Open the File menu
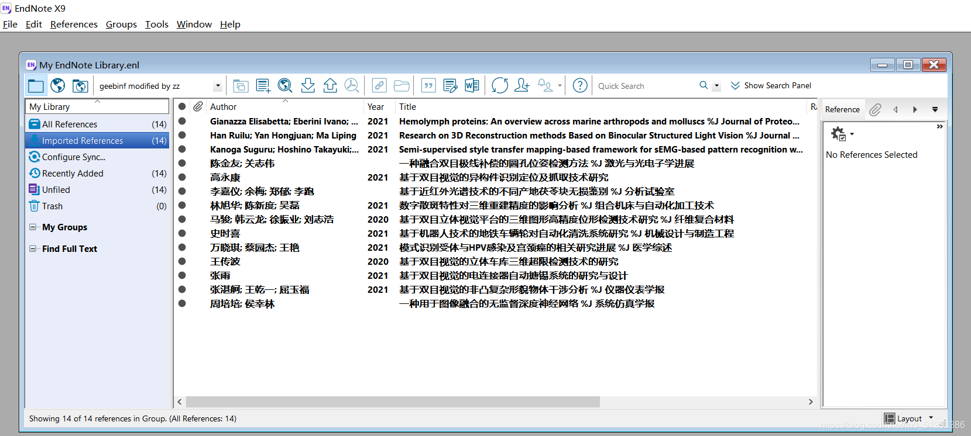Screen dimensions: 971x436 click(10, 24)
